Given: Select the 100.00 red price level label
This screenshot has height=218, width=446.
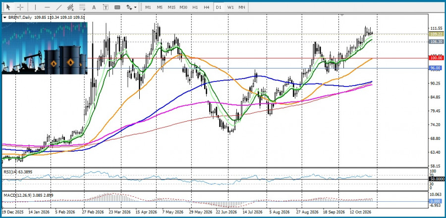Looking at the screenshot, I should [x=436, y=58].
